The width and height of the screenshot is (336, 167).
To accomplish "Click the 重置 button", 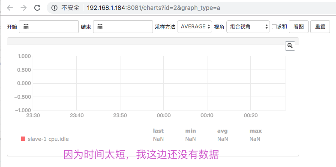I will (320, 27).
